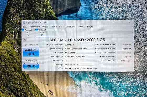This screenshot has height=97, width=147.
Task: Click the Буква диску label
Action: pyautogui.click(x=58, y=60)
